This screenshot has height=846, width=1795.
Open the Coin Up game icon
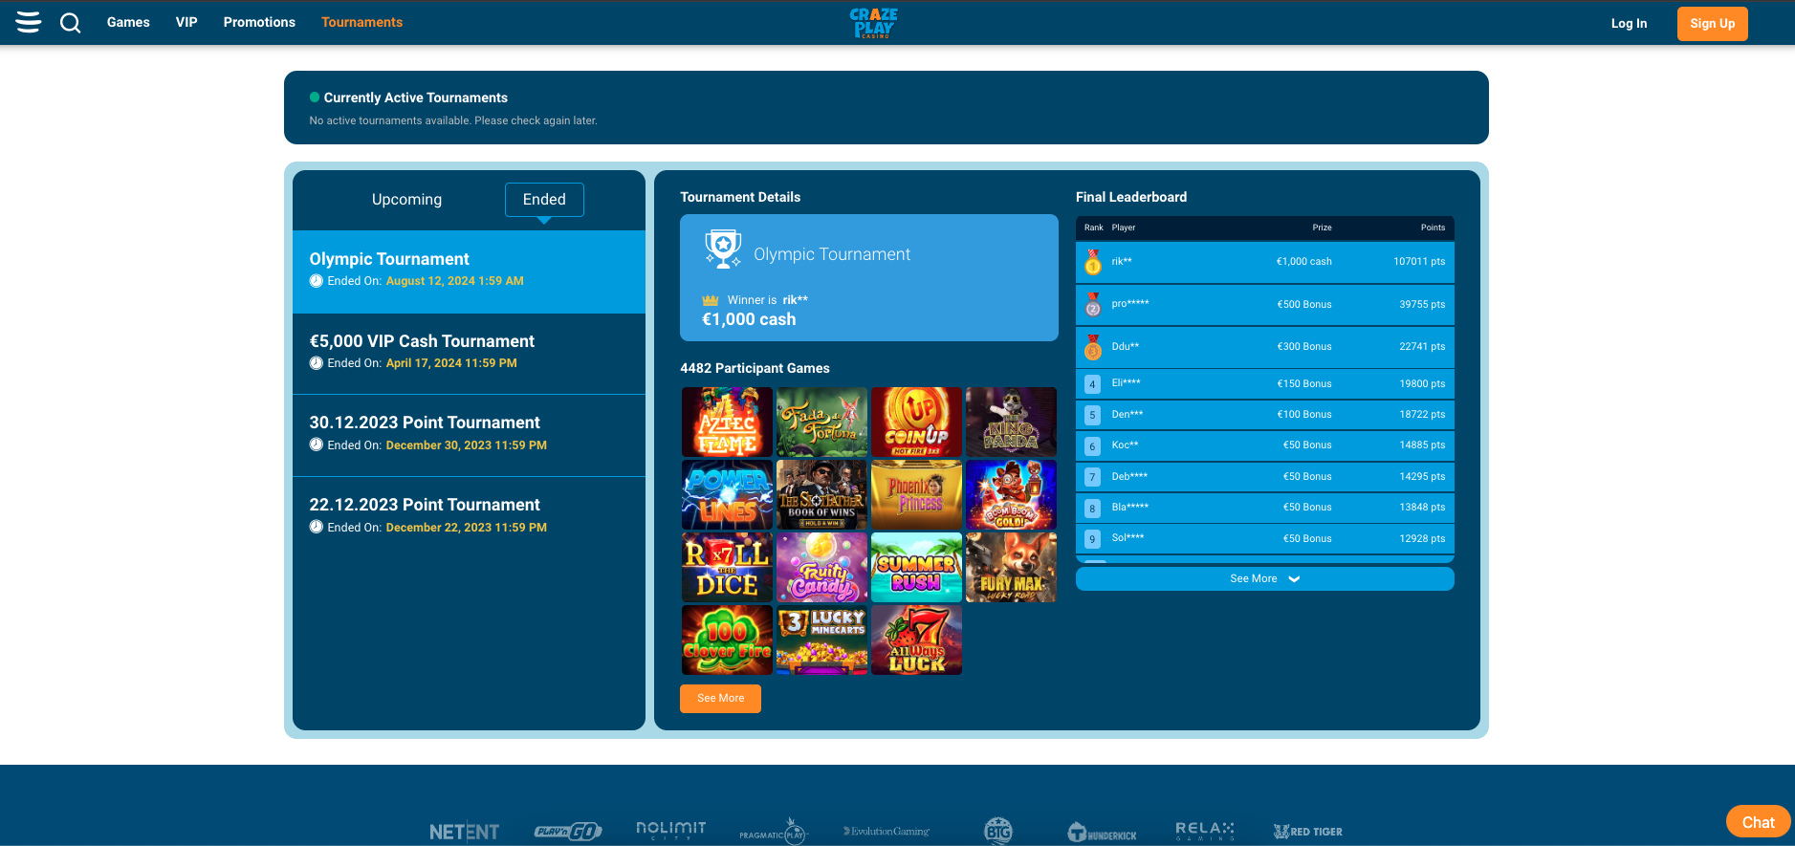[x=916, y=422]
